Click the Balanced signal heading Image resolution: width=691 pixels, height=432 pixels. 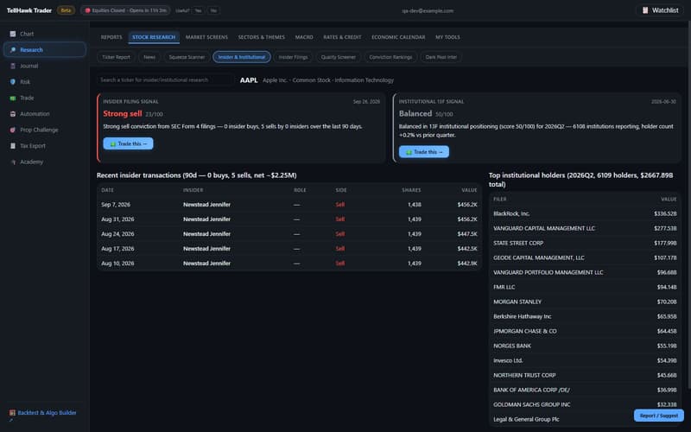click(415, 114)
